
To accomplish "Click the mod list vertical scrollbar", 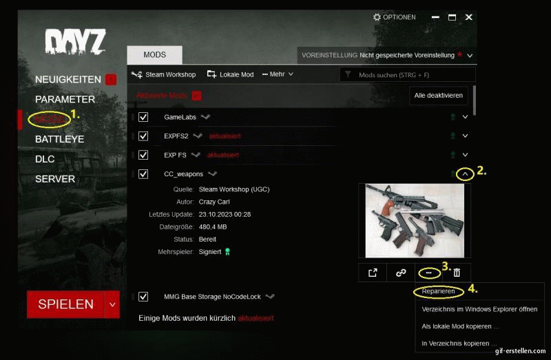I will [475, 100].
